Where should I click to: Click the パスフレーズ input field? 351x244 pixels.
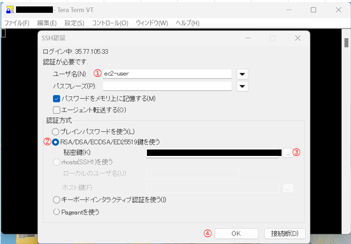pos(167,86)
